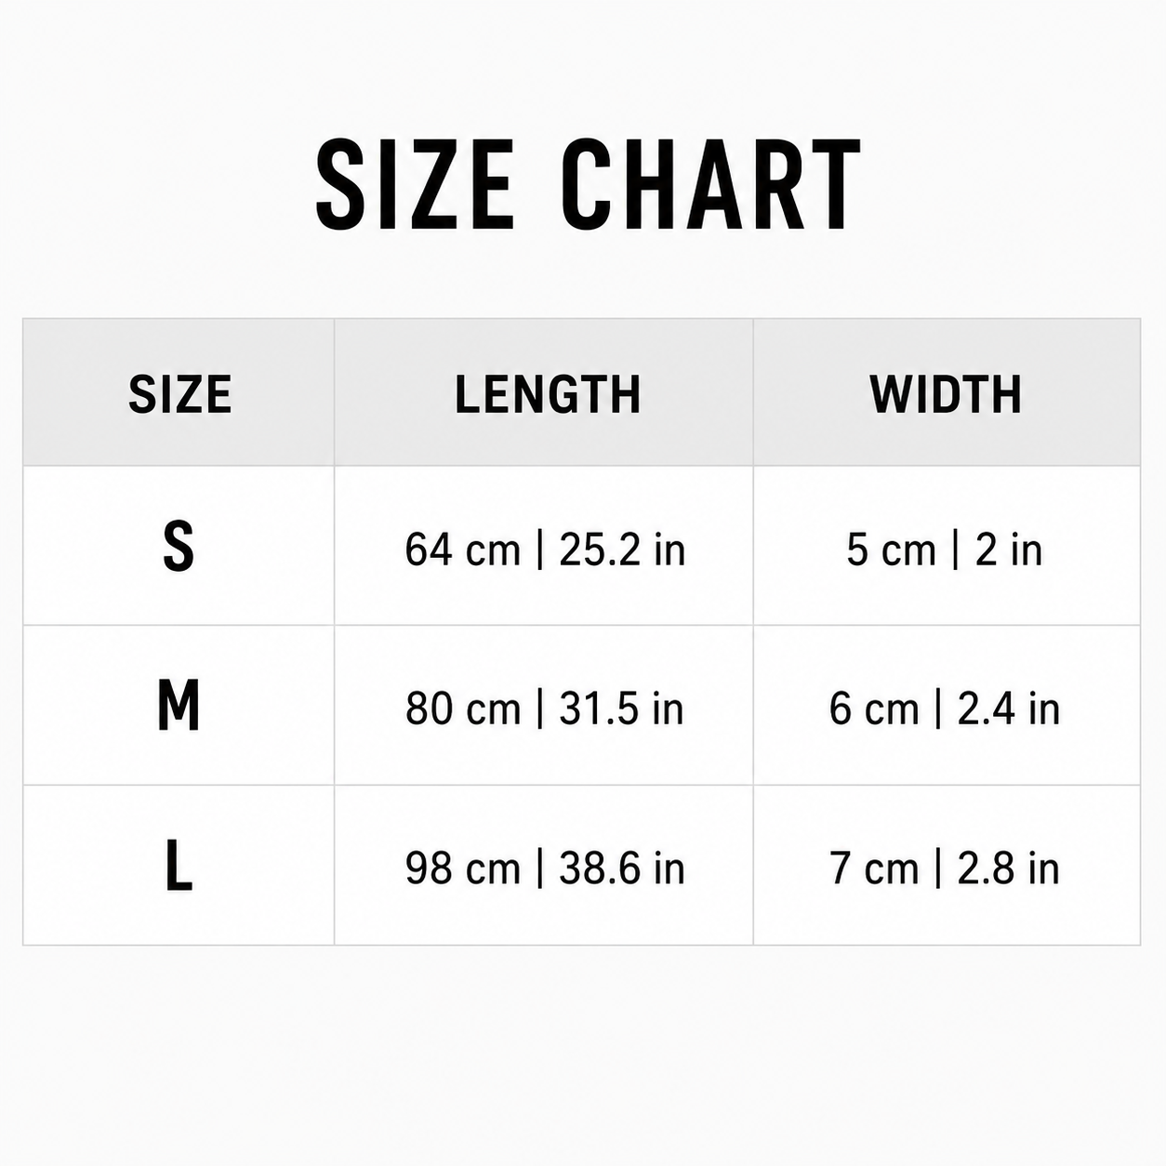Select the 80 cm length value
The height and width of the screenshot is (1166, 1166).
tap(462, 709)
